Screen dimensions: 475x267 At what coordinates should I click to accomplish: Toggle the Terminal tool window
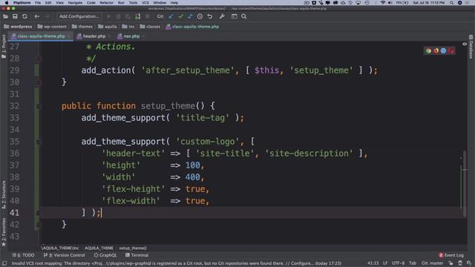pos(137,255)
